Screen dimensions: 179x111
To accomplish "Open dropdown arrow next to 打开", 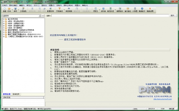I will pyautogui.click(x=12, y=10).
